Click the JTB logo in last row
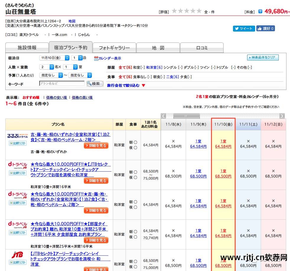The width and height of the screenshot is (290, 271). coord(17,255)
